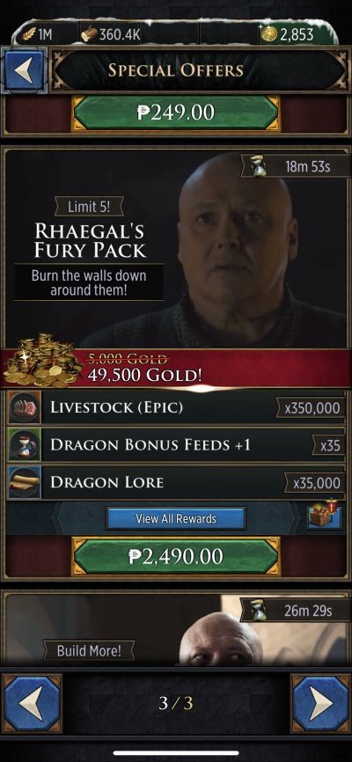
Task: Tap the wheat food resource icon
Action: tap(29, 34)
